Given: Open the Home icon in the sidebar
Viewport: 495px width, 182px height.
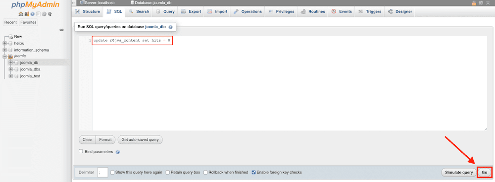Looking at the screenshot, I should [21, 14].
